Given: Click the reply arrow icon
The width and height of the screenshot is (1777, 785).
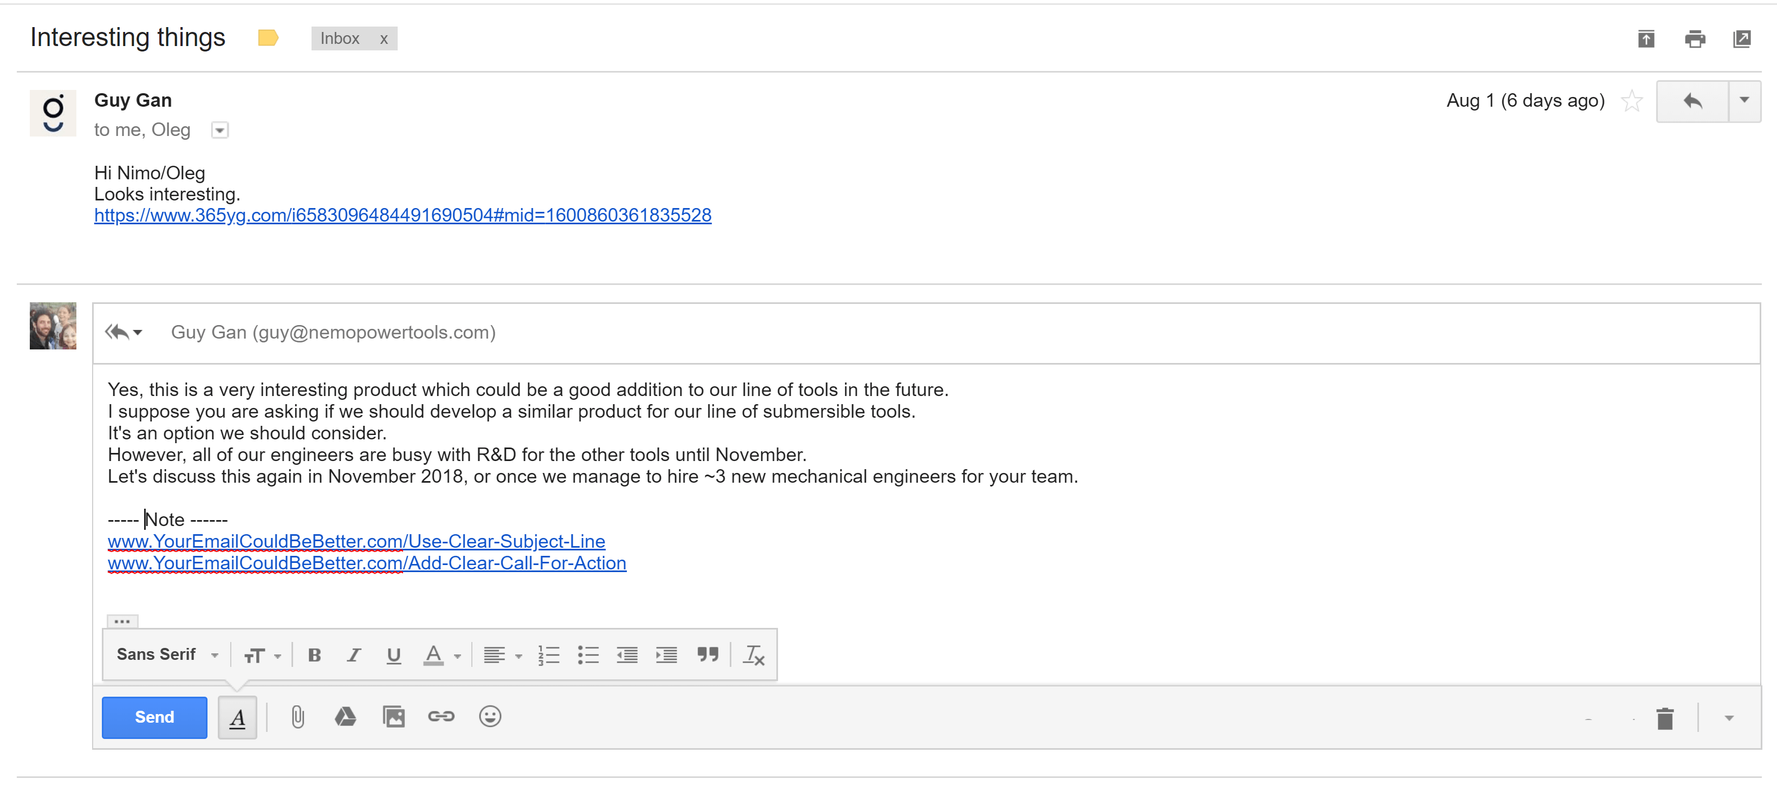Looking at the screenshot, I should coord(1692,101).
